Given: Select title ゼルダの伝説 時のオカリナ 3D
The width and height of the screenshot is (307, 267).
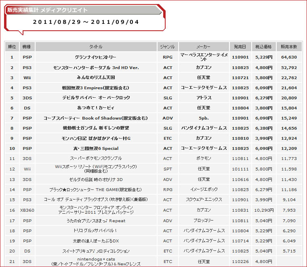Looking at the screenshot, I should click(96, 179).
